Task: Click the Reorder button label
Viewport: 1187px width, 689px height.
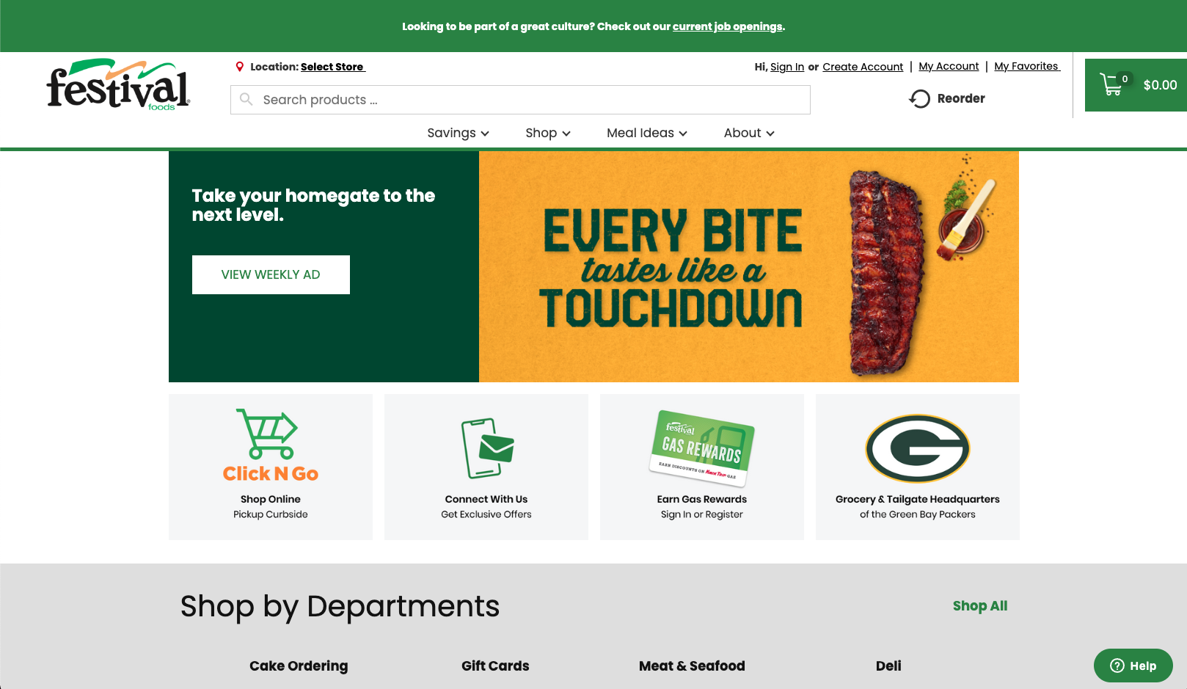Action: (961, 98)
